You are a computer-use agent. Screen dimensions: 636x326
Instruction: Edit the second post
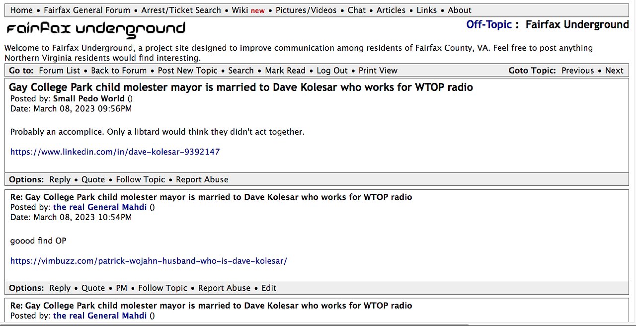coord(269,288)
